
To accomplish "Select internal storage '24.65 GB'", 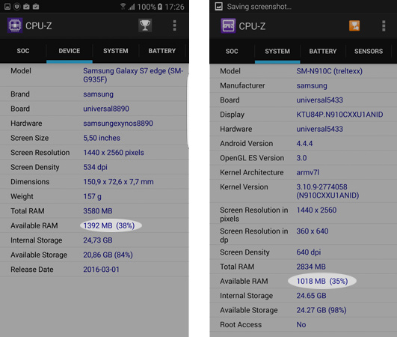I will pos(311,296).
